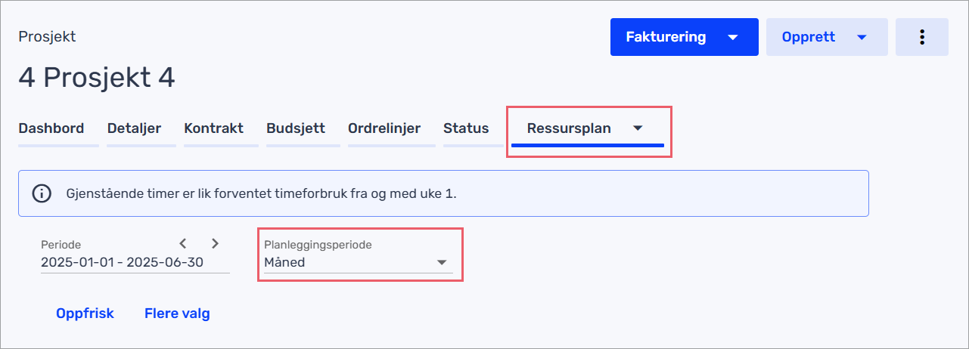Open the Ressursplan tab dropdown arrow
Screen dimensions: 969x349
click(638, 128)
